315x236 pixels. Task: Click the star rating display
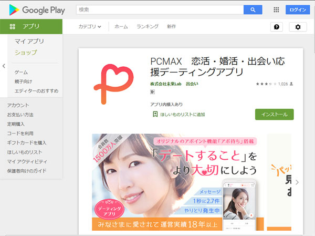coord(266,84)
